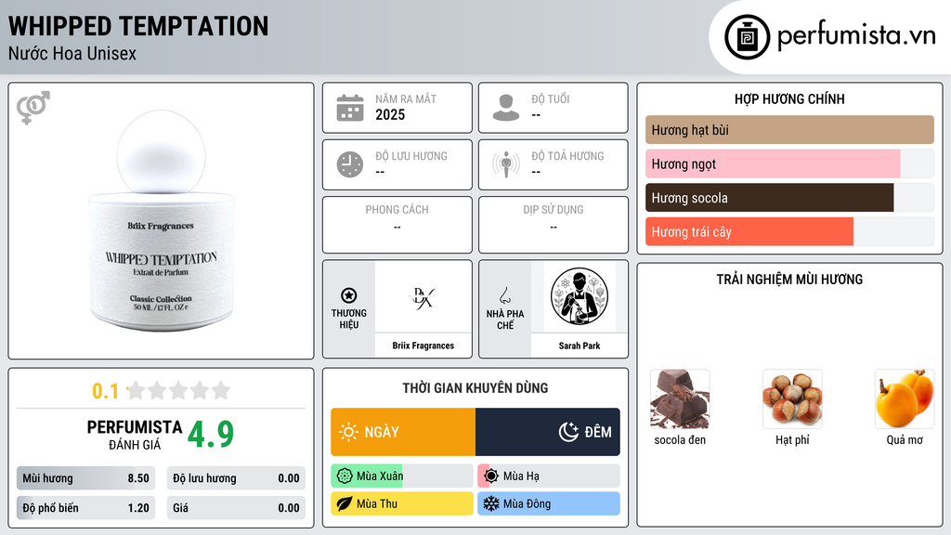Click the Hương hạt bùi accord bar
Screen dimensions: 951x535
point(789,130)
